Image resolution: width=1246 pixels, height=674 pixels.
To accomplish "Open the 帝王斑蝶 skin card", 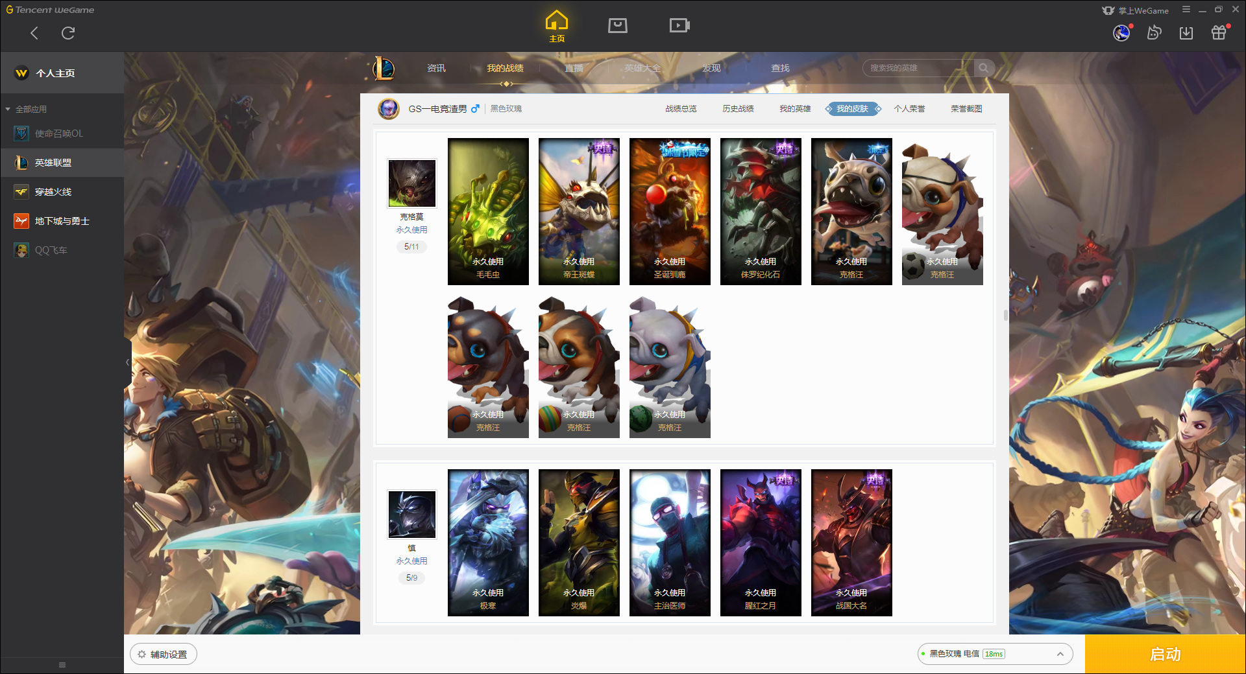I will pos(579,211).
